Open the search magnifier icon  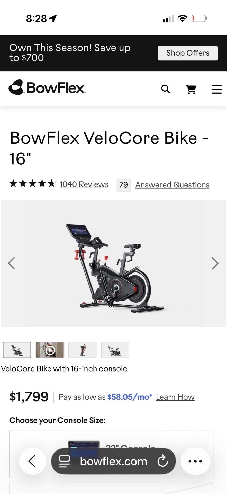point(166,89)
